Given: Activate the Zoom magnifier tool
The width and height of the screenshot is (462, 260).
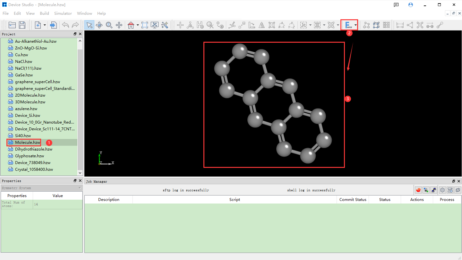Looking at the screenshot, I should (109, 25).
